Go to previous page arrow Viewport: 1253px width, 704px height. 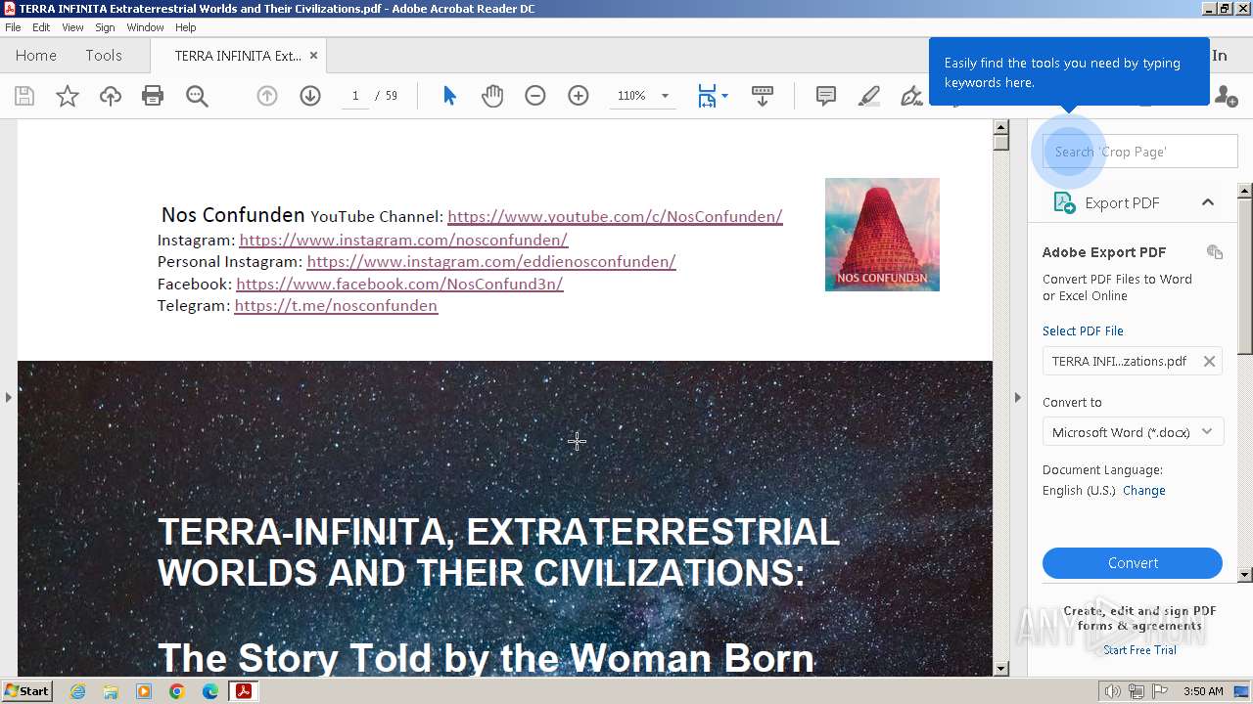pyautogui.click(x=267, y=96)
